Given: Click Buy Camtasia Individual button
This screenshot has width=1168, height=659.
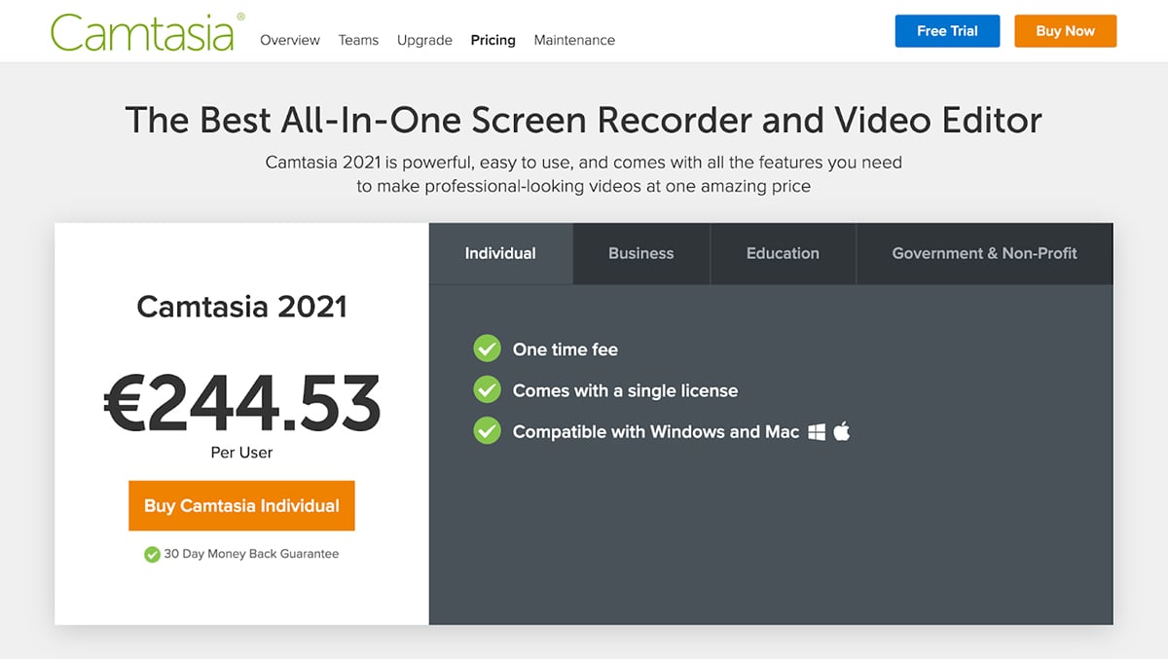Looking at the screenshot, I should (x=241, y=505).
